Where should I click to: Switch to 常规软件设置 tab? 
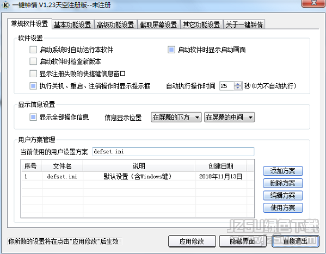click(x=29, y=24)
